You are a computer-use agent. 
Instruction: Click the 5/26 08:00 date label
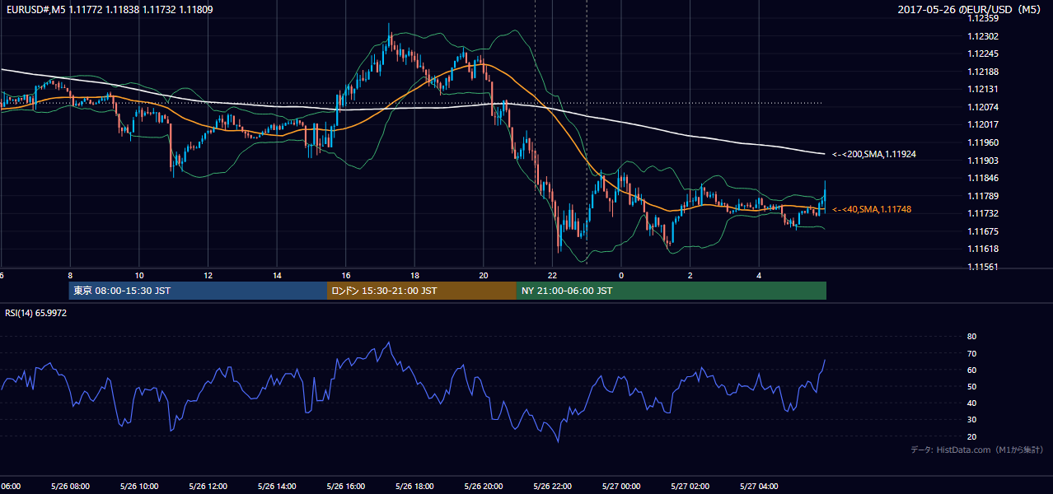coord(70,487)
